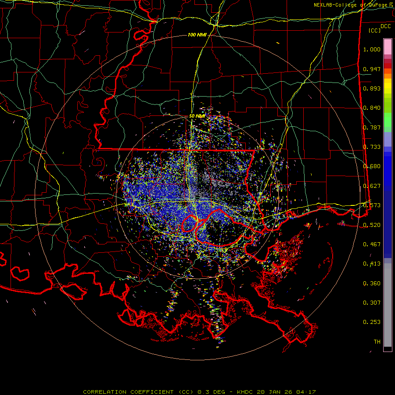Click the 0.520 legend value
395x395 pixels.
pos(372,225)
